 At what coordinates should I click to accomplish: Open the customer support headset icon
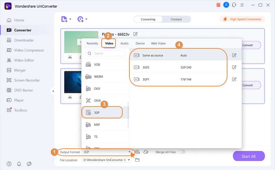[x=234, y=5]
